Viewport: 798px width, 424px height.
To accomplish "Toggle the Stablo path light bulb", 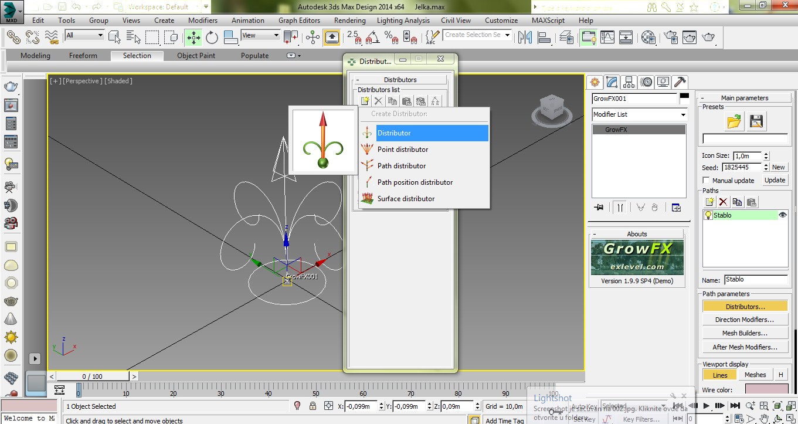I will point(708,215).
